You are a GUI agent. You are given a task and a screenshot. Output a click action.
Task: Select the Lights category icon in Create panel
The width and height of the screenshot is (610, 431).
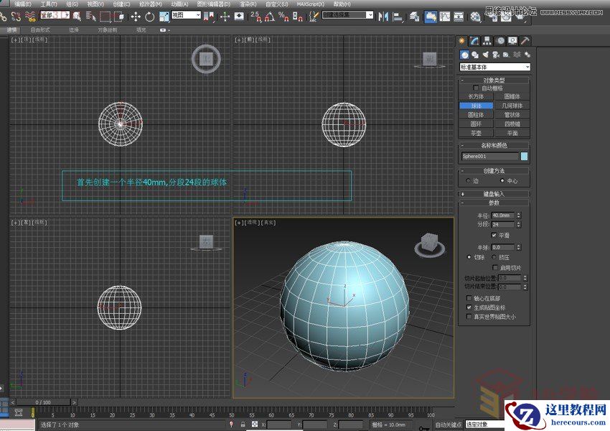pyautogui.click(x=484, y=52)
